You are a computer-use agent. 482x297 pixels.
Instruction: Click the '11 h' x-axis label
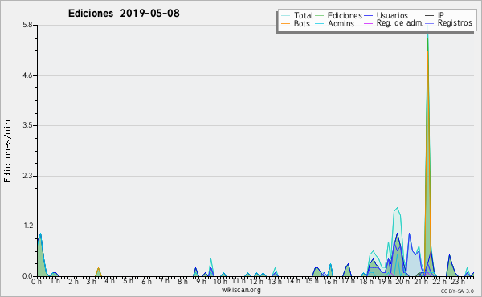239,281
